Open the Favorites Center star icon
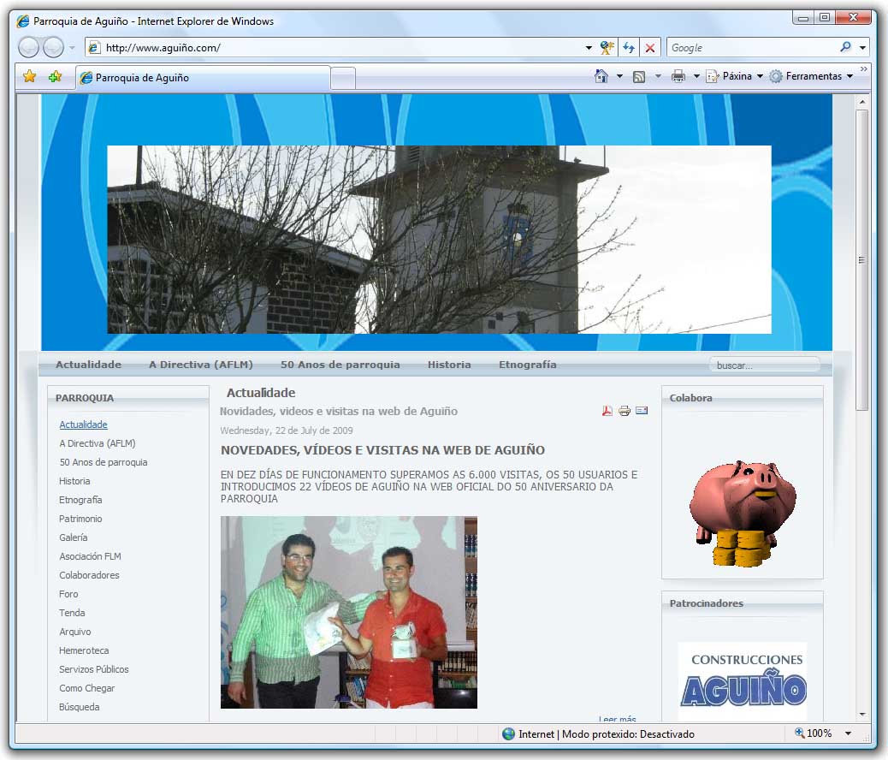888x760 pixels. [29, 76]
